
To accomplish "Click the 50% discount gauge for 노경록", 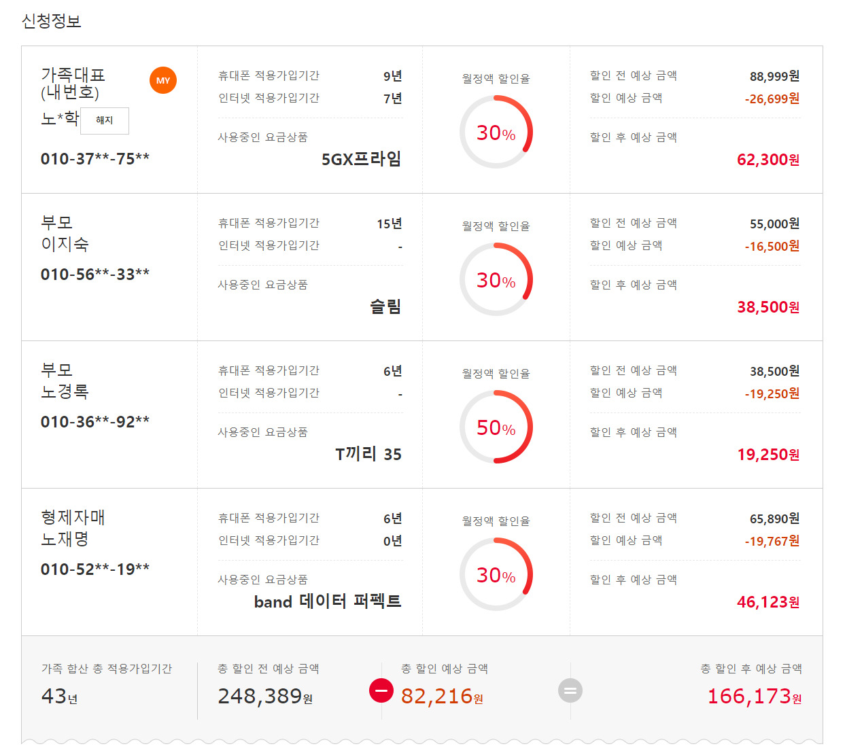I will tap(496, 427).
